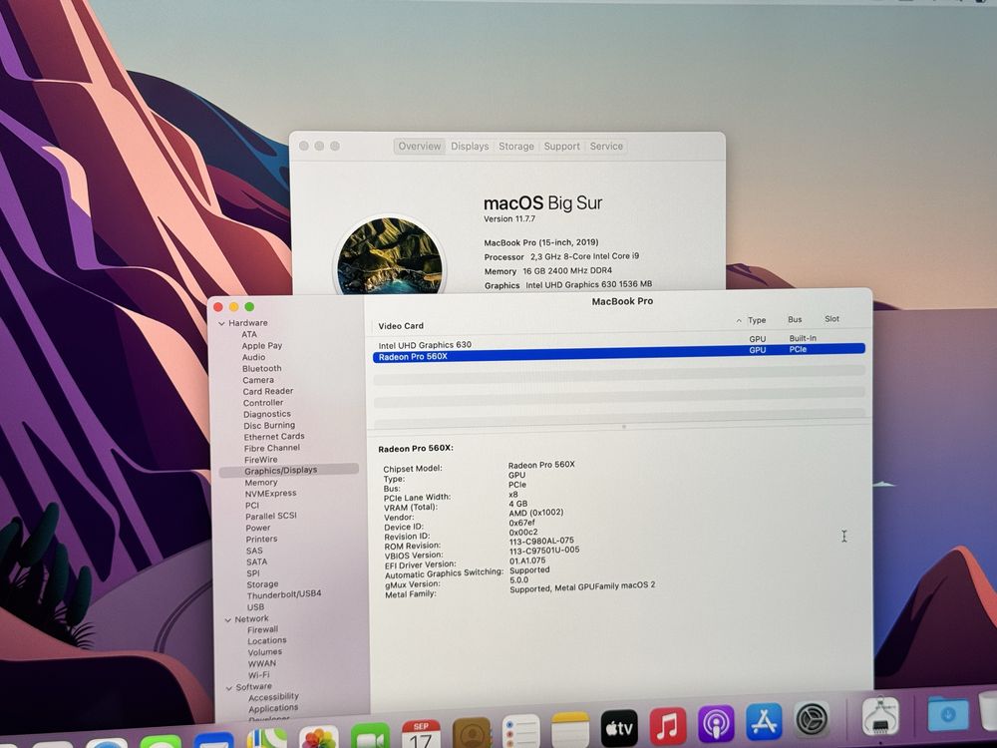Launch Notes from the Dock

click(x=570, y=730)
